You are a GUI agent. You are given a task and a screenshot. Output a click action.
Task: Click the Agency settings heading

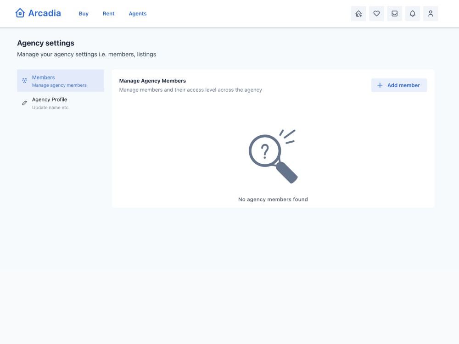[x=45, y=43]
